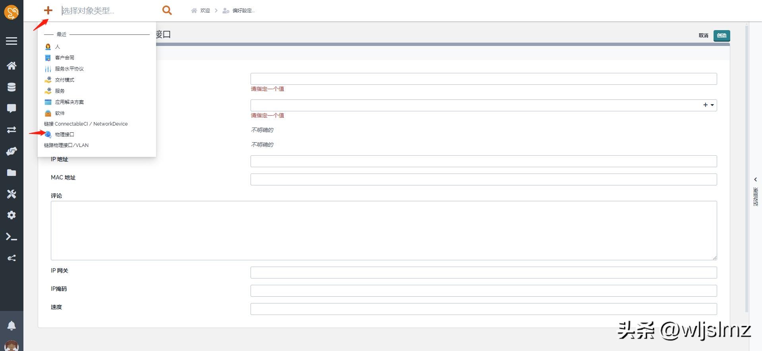Open the notification bell icon
This screenshot has width=762, height=351.
pyautogui.click(x=12, y=326)
